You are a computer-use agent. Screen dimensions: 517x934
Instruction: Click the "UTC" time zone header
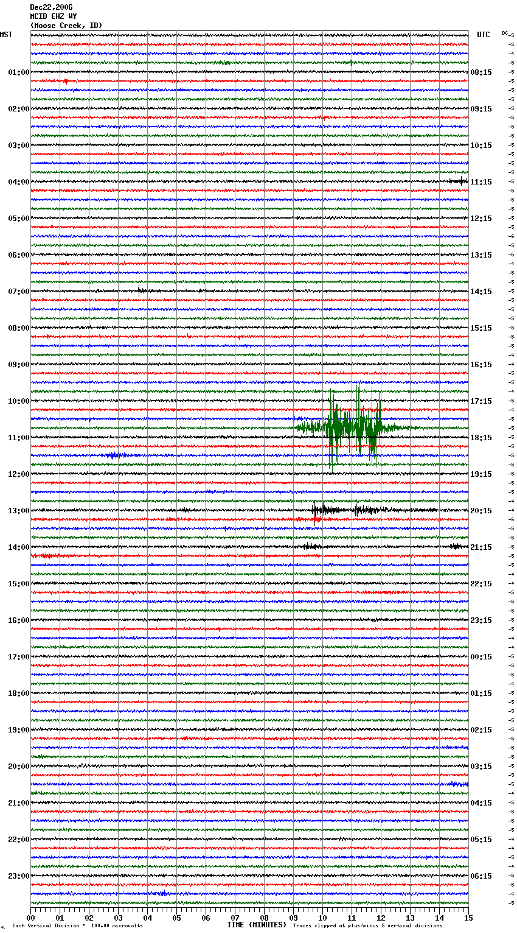pyautogui.click(x=484, y=35)
